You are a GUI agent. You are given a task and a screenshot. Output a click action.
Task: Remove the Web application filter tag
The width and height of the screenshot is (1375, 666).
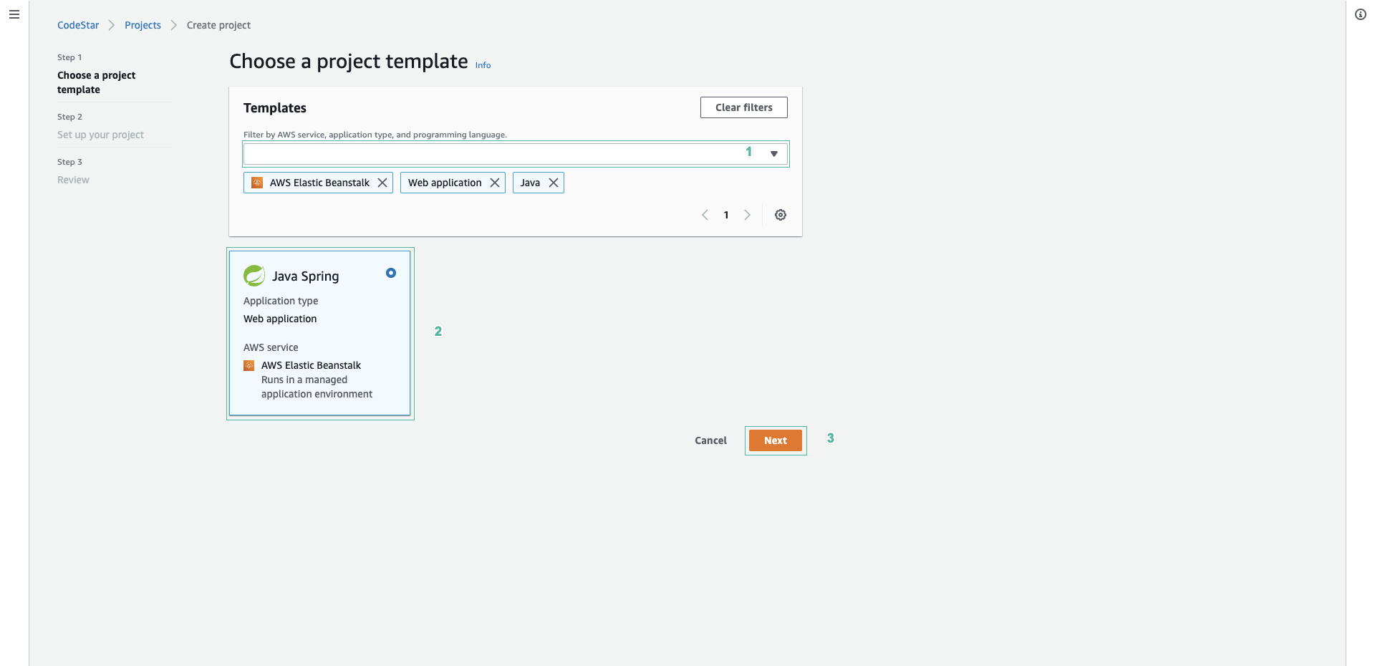pyautogui.click(x=495, y=183)
